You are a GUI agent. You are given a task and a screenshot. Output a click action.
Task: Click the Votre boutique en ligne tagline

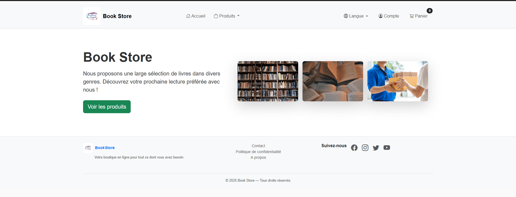[139, 157]
